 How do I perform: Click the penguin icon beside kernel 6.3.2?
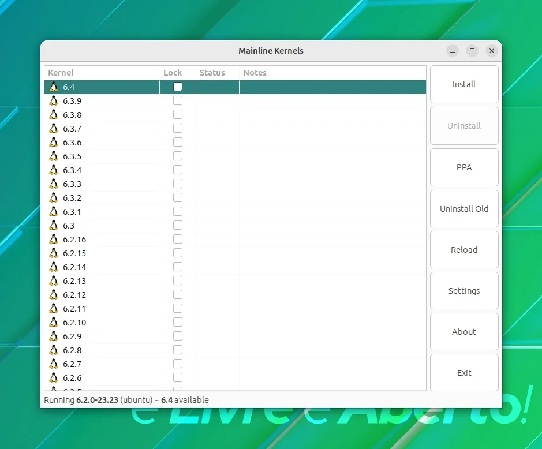pyautogui.click(x=54, y=197)
